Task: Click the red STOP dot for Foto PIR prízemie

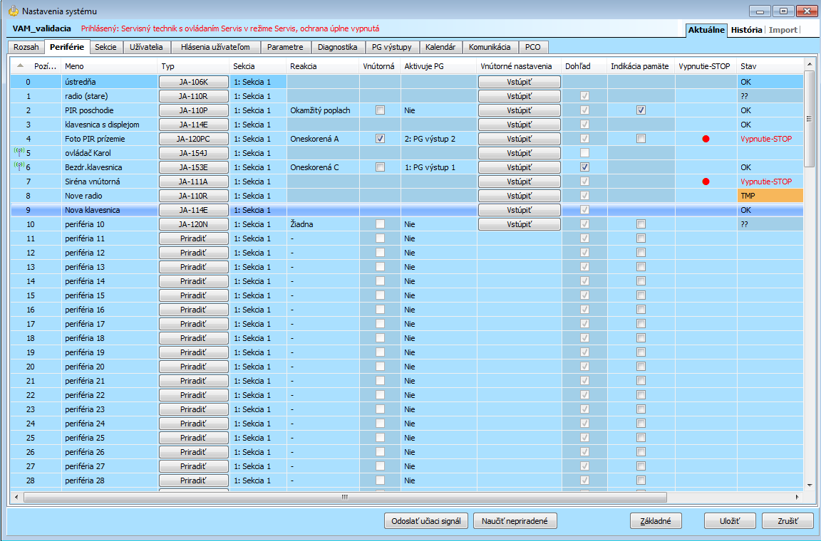Action: [x=706, y=139]
